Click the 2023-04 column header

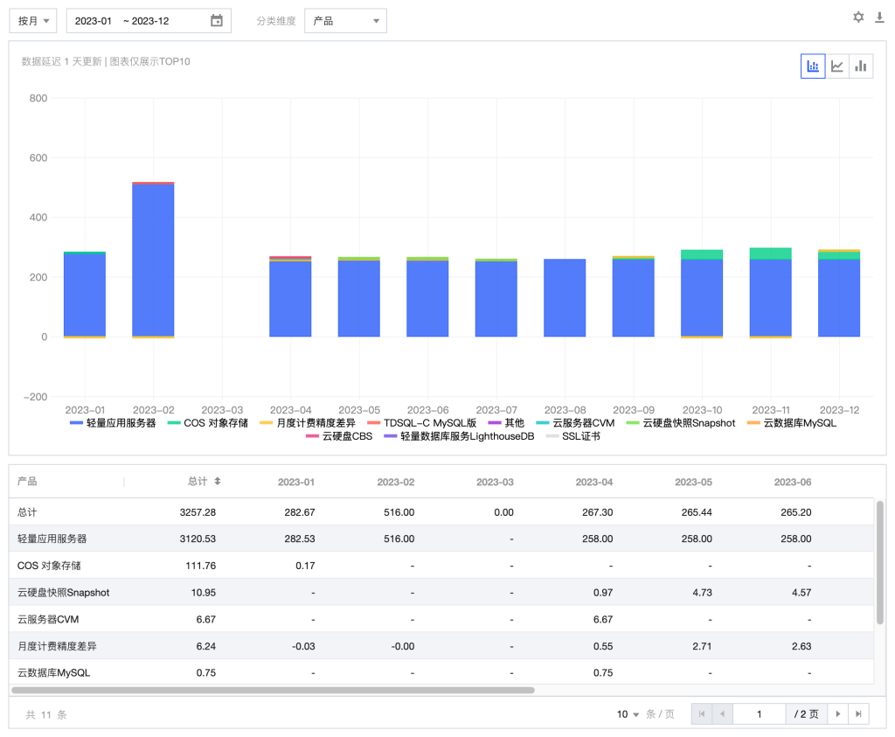(594, 482)
